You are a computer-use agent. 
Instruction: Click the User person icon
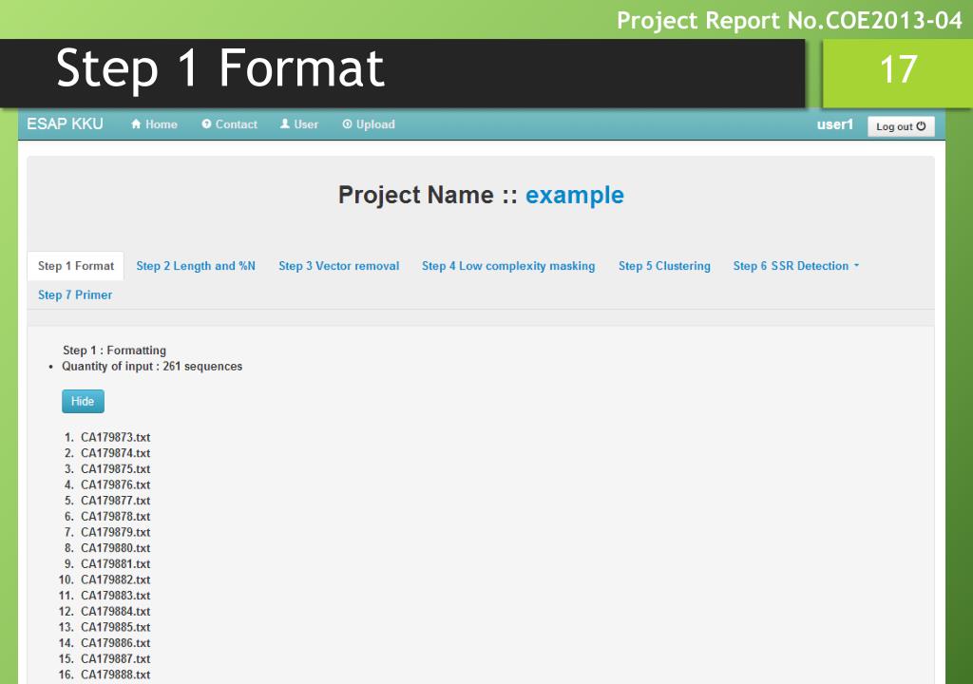coord(285,124)
